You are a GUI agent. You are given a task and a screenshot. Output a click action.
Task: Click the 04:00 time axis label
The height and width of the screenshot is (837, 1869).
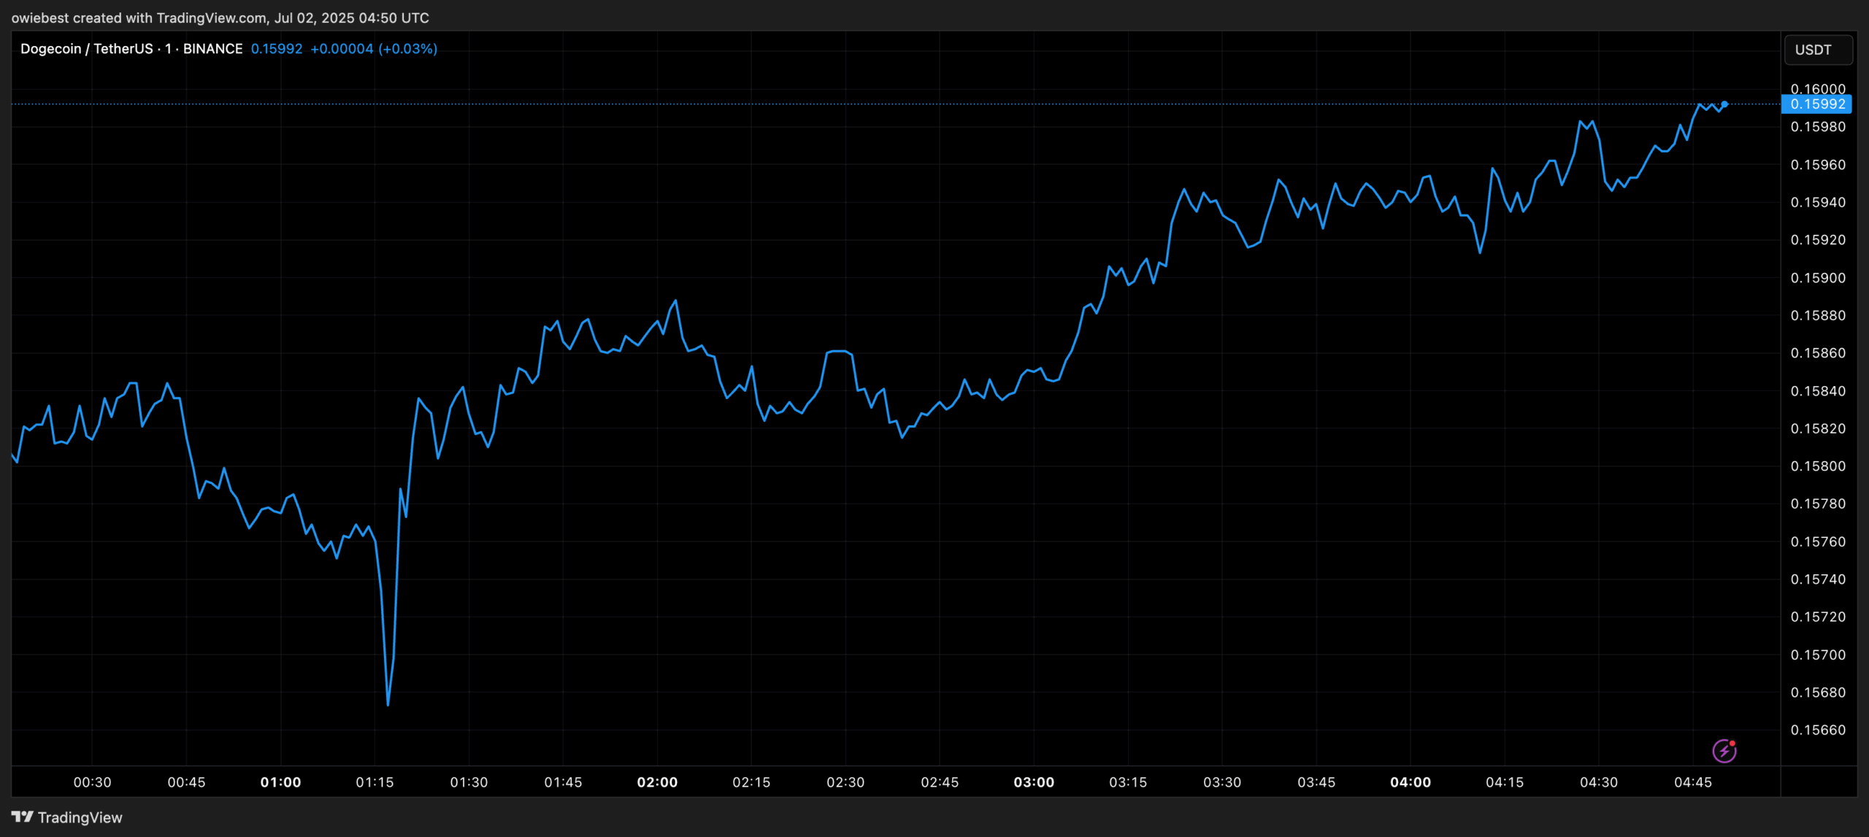[1411, 782]
